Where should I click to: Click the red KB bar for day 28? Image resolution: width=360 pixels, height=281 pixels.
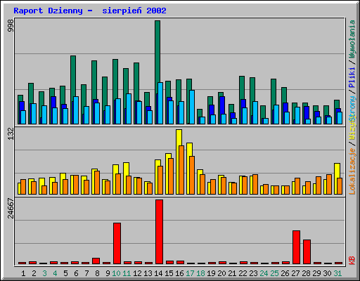[307, 252]
